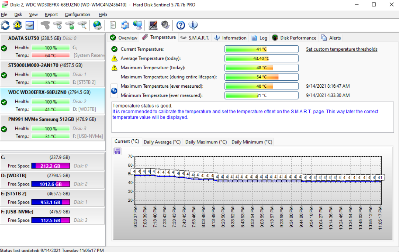399x252 pixels.
Task: Open the Information tab
Action: click(x=230, y=38)
